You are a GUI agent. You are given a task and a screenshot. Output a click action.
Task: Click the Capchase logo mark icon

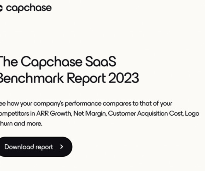point(1,8)
